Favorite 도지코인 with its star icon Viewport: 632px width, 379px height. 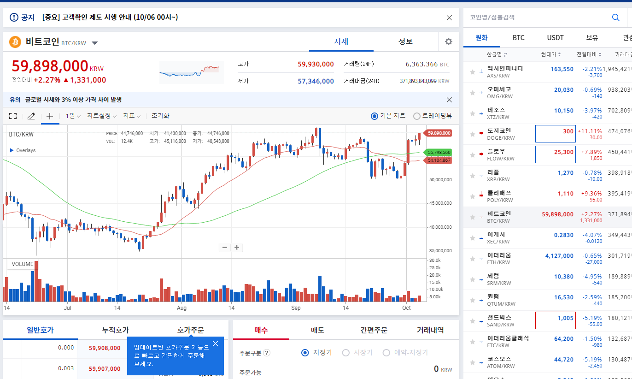(472, 134)
